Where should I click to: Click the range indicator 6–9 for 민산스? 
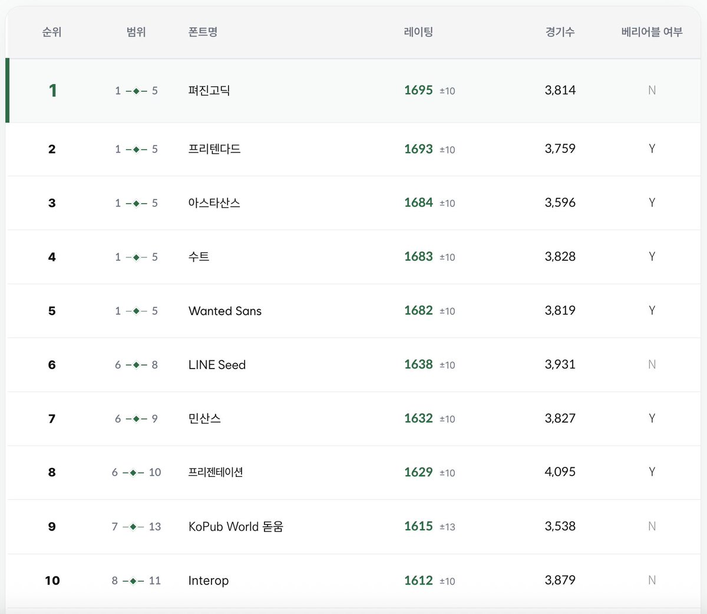coord(136,419)
